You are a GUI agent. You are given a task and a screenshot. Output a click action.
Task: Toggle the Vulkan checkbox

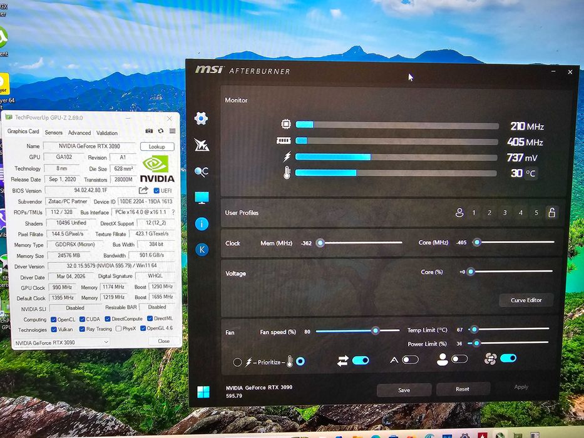(54, 330)
